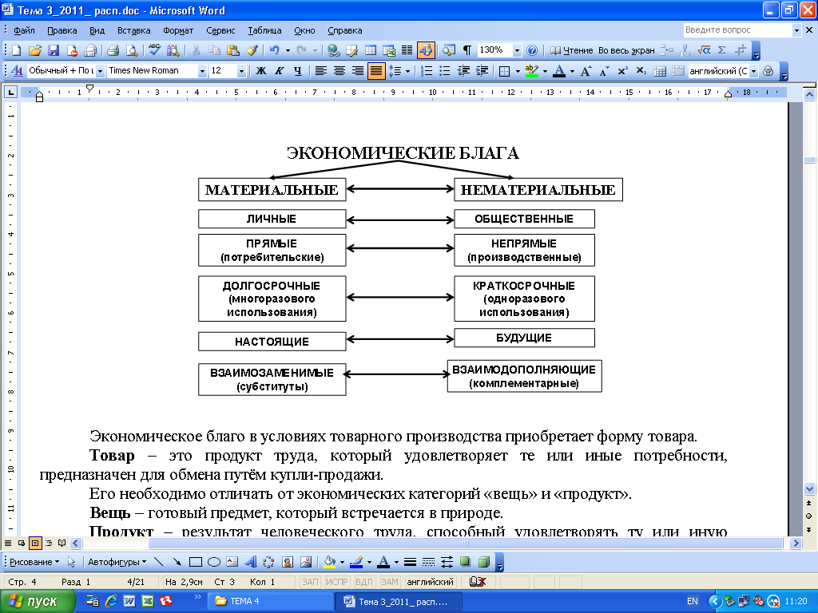Increase font size with grow icon
818x613 pixels.
(586, 71)
